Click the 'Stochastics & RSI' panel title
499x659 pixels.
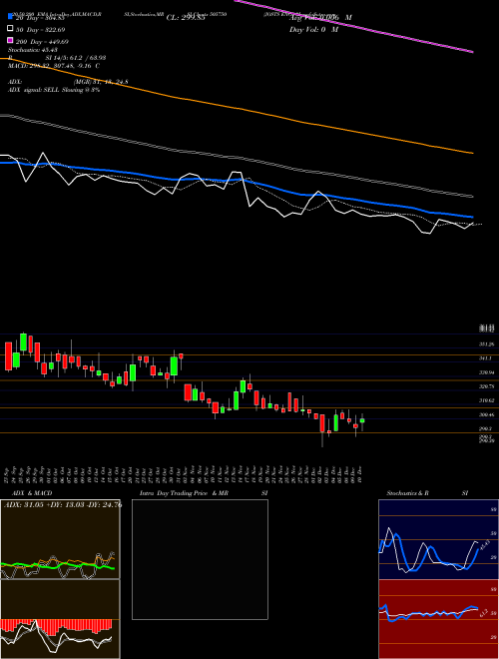click(x=427, y=493)
